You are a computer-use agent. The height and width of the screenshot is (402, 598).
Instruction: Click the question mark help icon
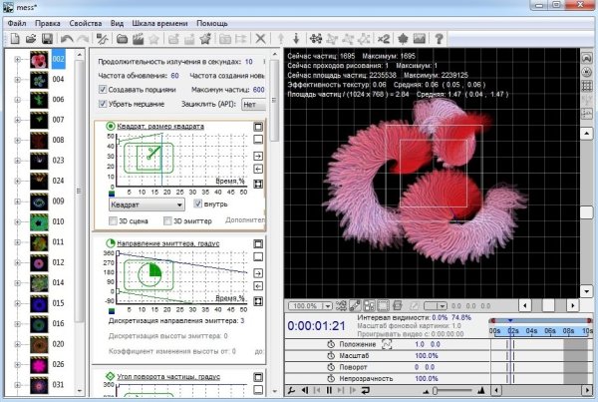(x=438, y=38)
